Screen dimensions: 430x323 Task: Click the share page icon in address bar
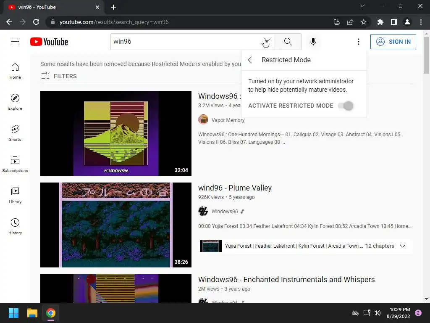(x=350, y=22)
